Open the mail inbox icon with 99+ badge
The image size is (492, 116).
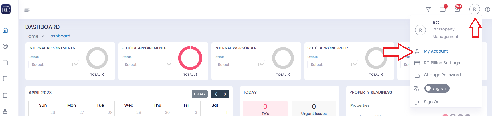click(x=457, y=10)
